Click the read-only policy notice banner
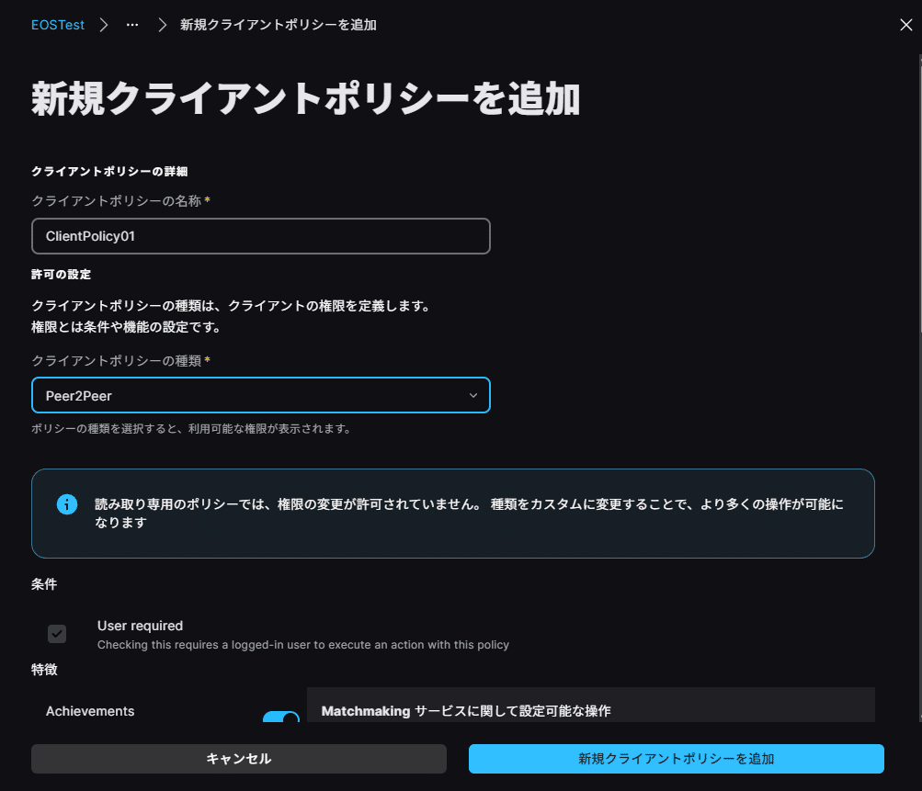This screenshot has height=791, width=922. (x=452, y=514)
